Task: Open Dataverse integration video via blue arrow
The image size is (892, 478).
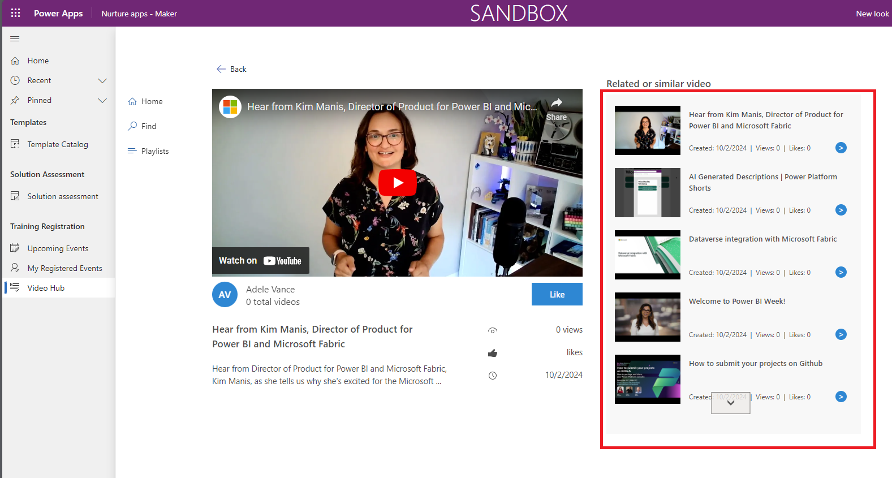Action: pos(841,272)
